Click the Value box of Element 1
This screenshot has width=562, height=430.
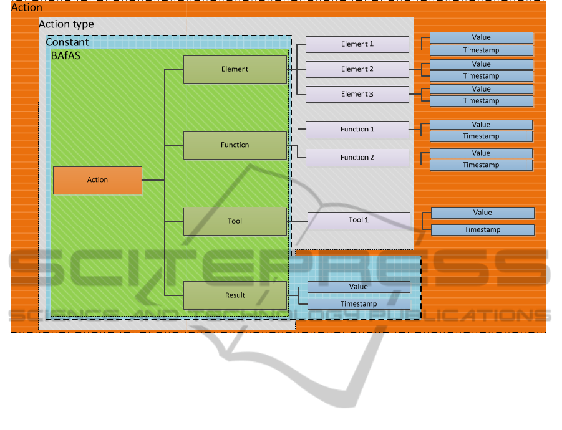click(481, 37)
